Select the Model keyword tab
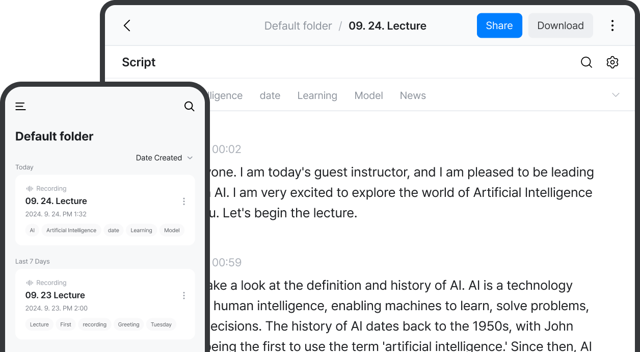The image size is (640, 352). 368,95
